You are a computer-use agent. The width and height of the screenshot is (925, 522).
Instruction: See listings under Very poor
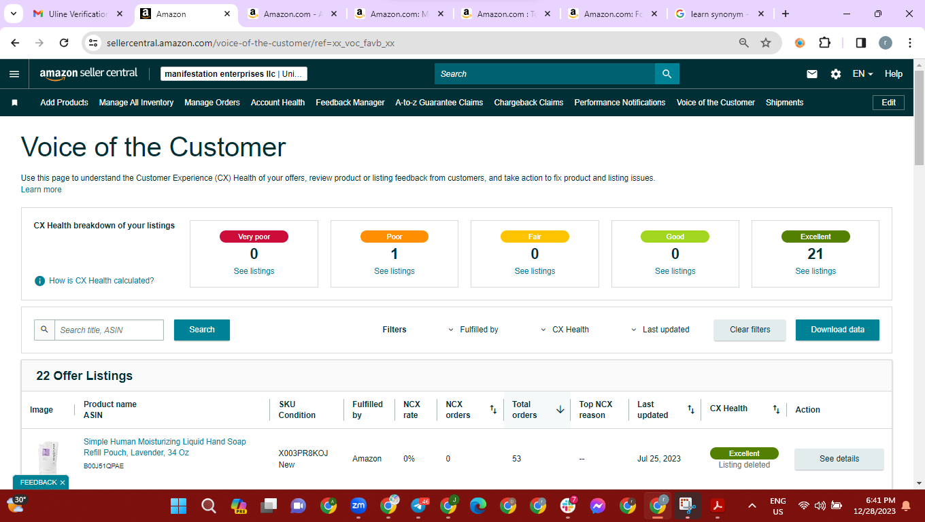pyautogui.click(x=254, y=271)
